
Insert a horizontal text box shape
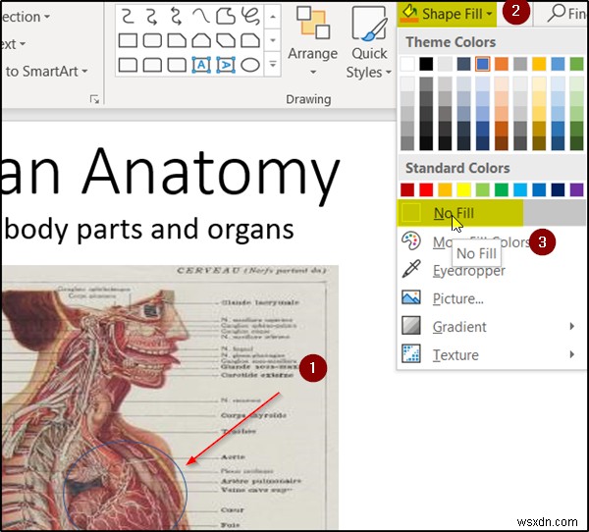[201, 65]
